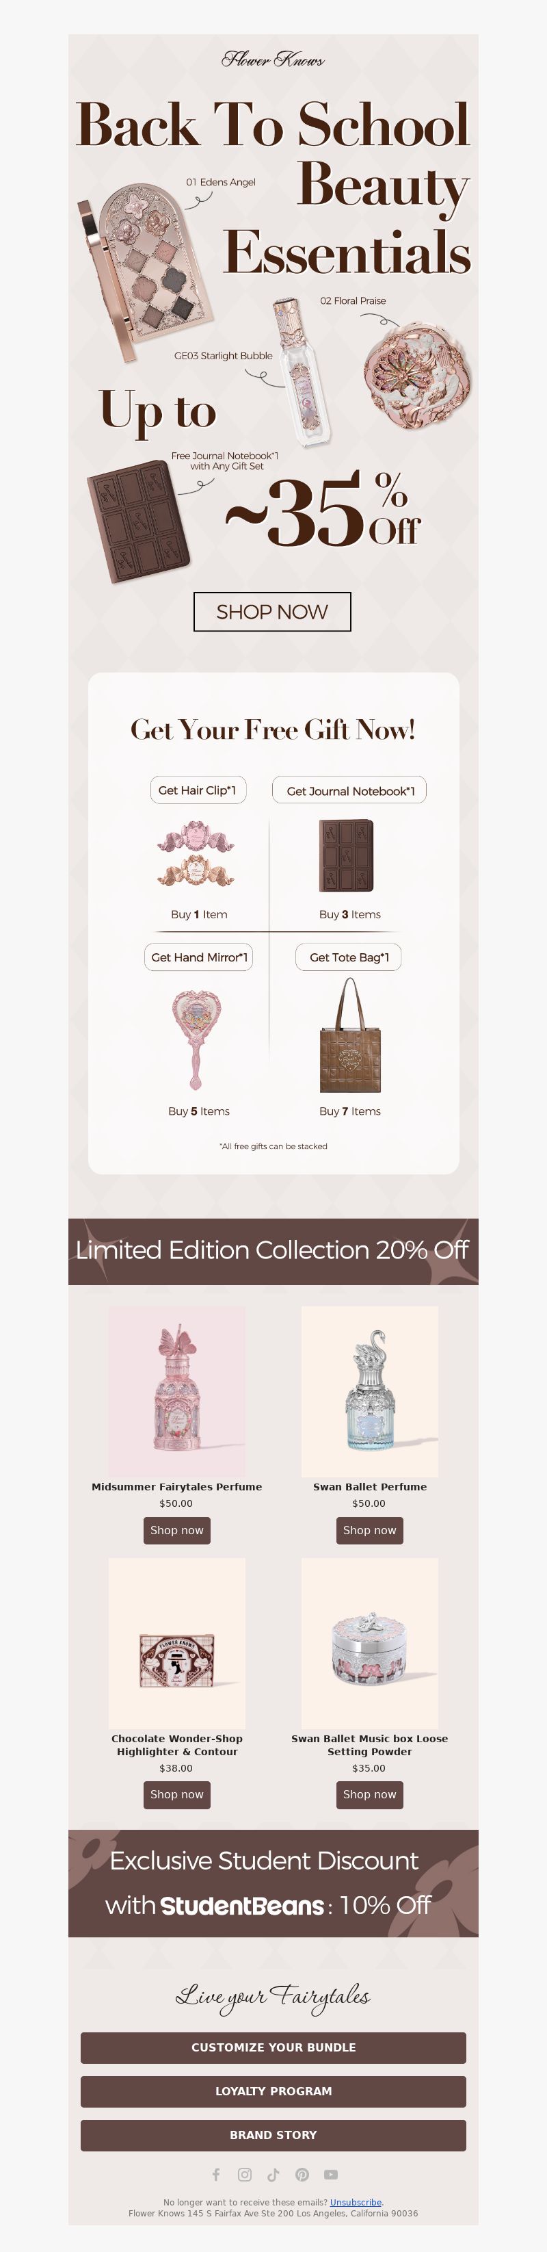Open the LOYALTY PROGRAM button
Viewport: 547px width, 2252px height.
[x=273, y=2091]
